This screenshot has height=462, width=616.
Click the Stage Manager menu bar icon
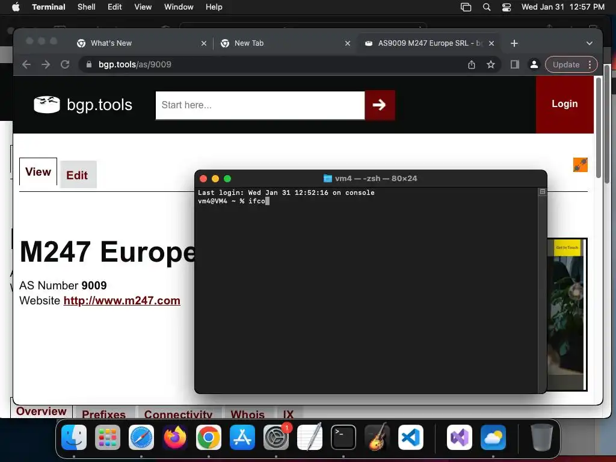click(x=466, y=7)
